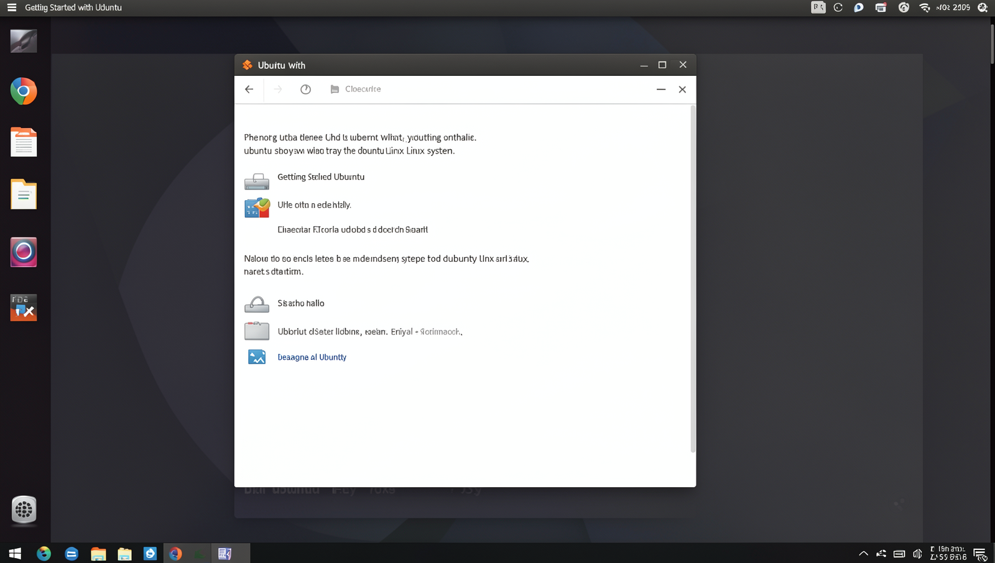This screenshot has height=563, width=995.
Task: Open the first file explorer folder in the taskbar
Action: [98, 554]
